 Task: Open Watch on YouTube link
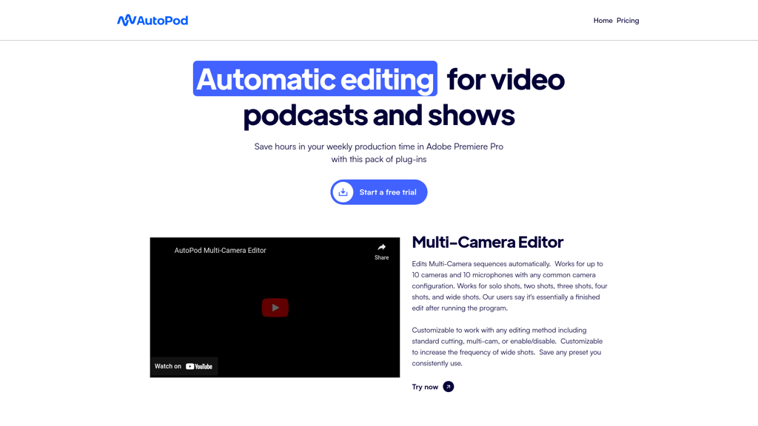click(184, 366)
